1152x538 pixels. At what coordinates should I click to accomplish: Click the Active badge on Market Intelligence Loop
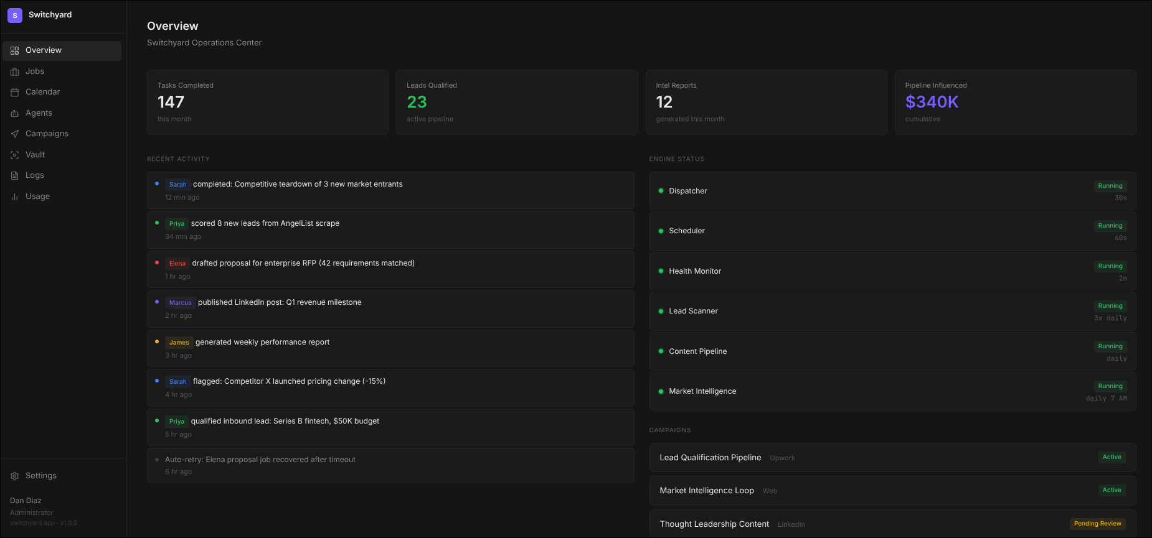click(x=1112, y=490)
